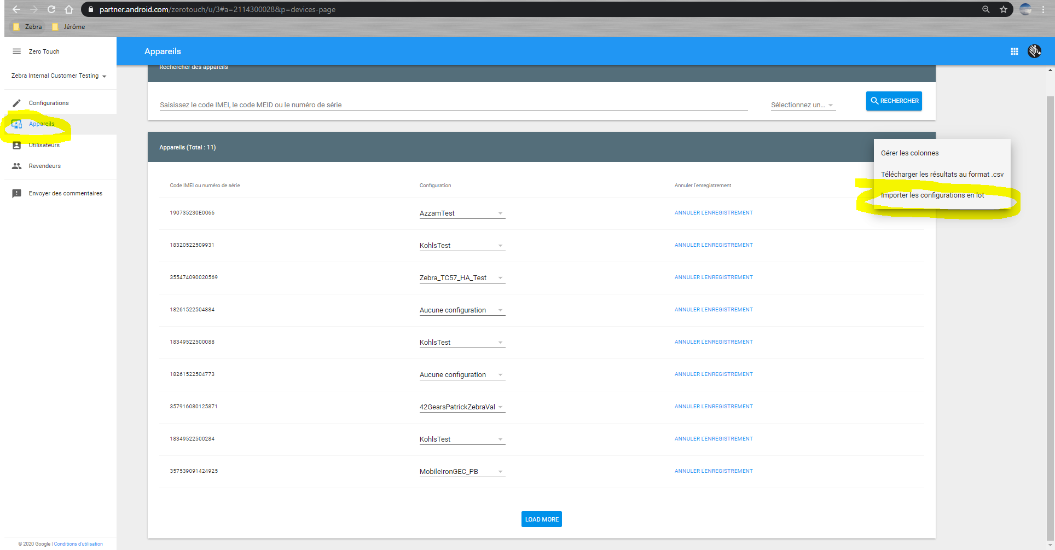This screenshot has height=550, width=1055.
Task: Open the hamburger menu beside Zero Touch
Action: [x=17, y=51]
